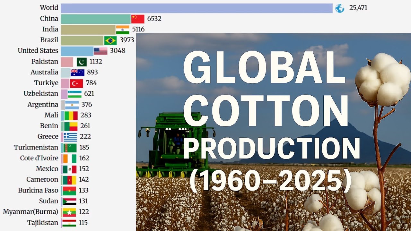Click the Sudan value 131
This screenshot has width=411, height=231.
(x=83, y=201)
